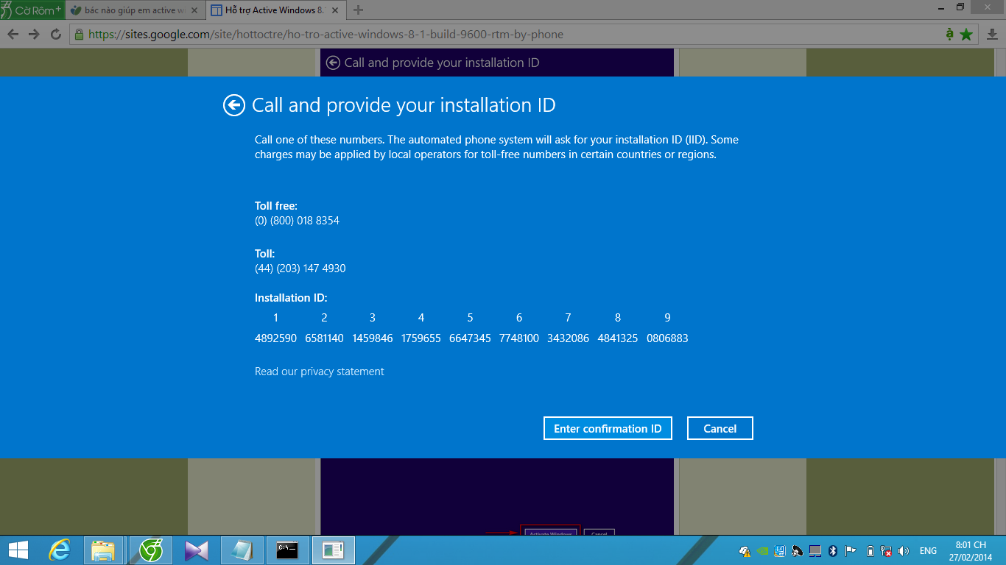Click the browser back arrow
The image size is (1006, 565).
(x=13, y=34)
